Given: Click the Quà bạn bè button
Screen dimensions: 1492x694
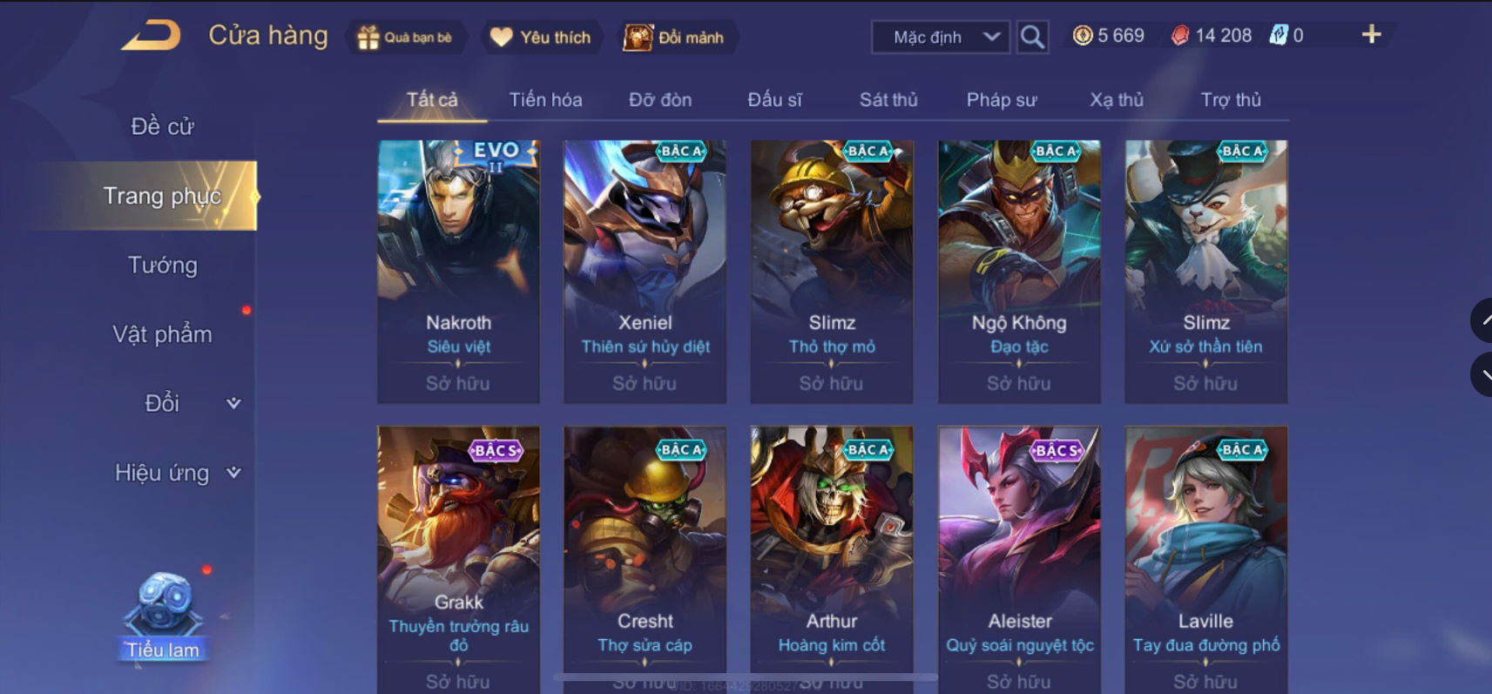Looking at the screenshot, I should [407, 37].
